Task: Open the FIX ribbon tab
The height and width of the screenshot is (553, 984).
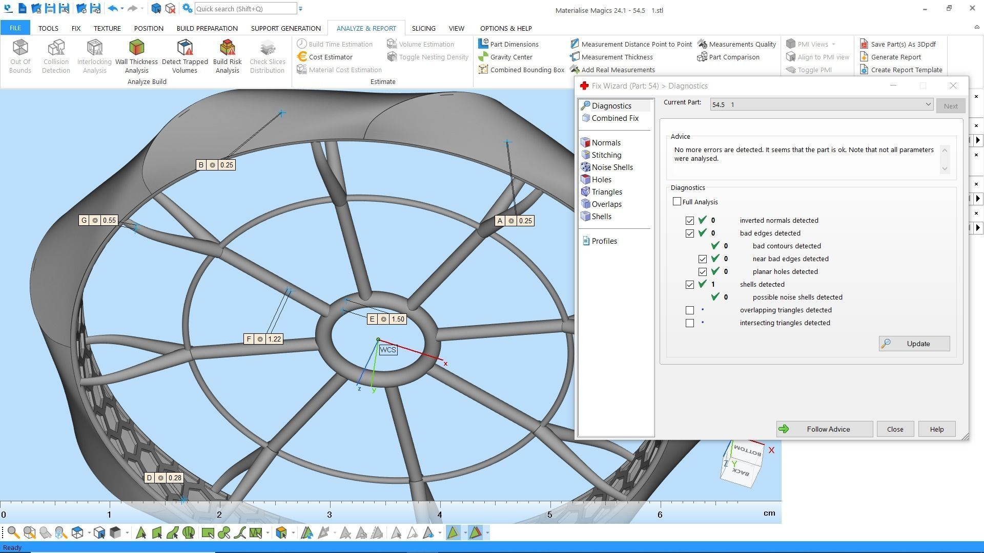Action: 76,28
